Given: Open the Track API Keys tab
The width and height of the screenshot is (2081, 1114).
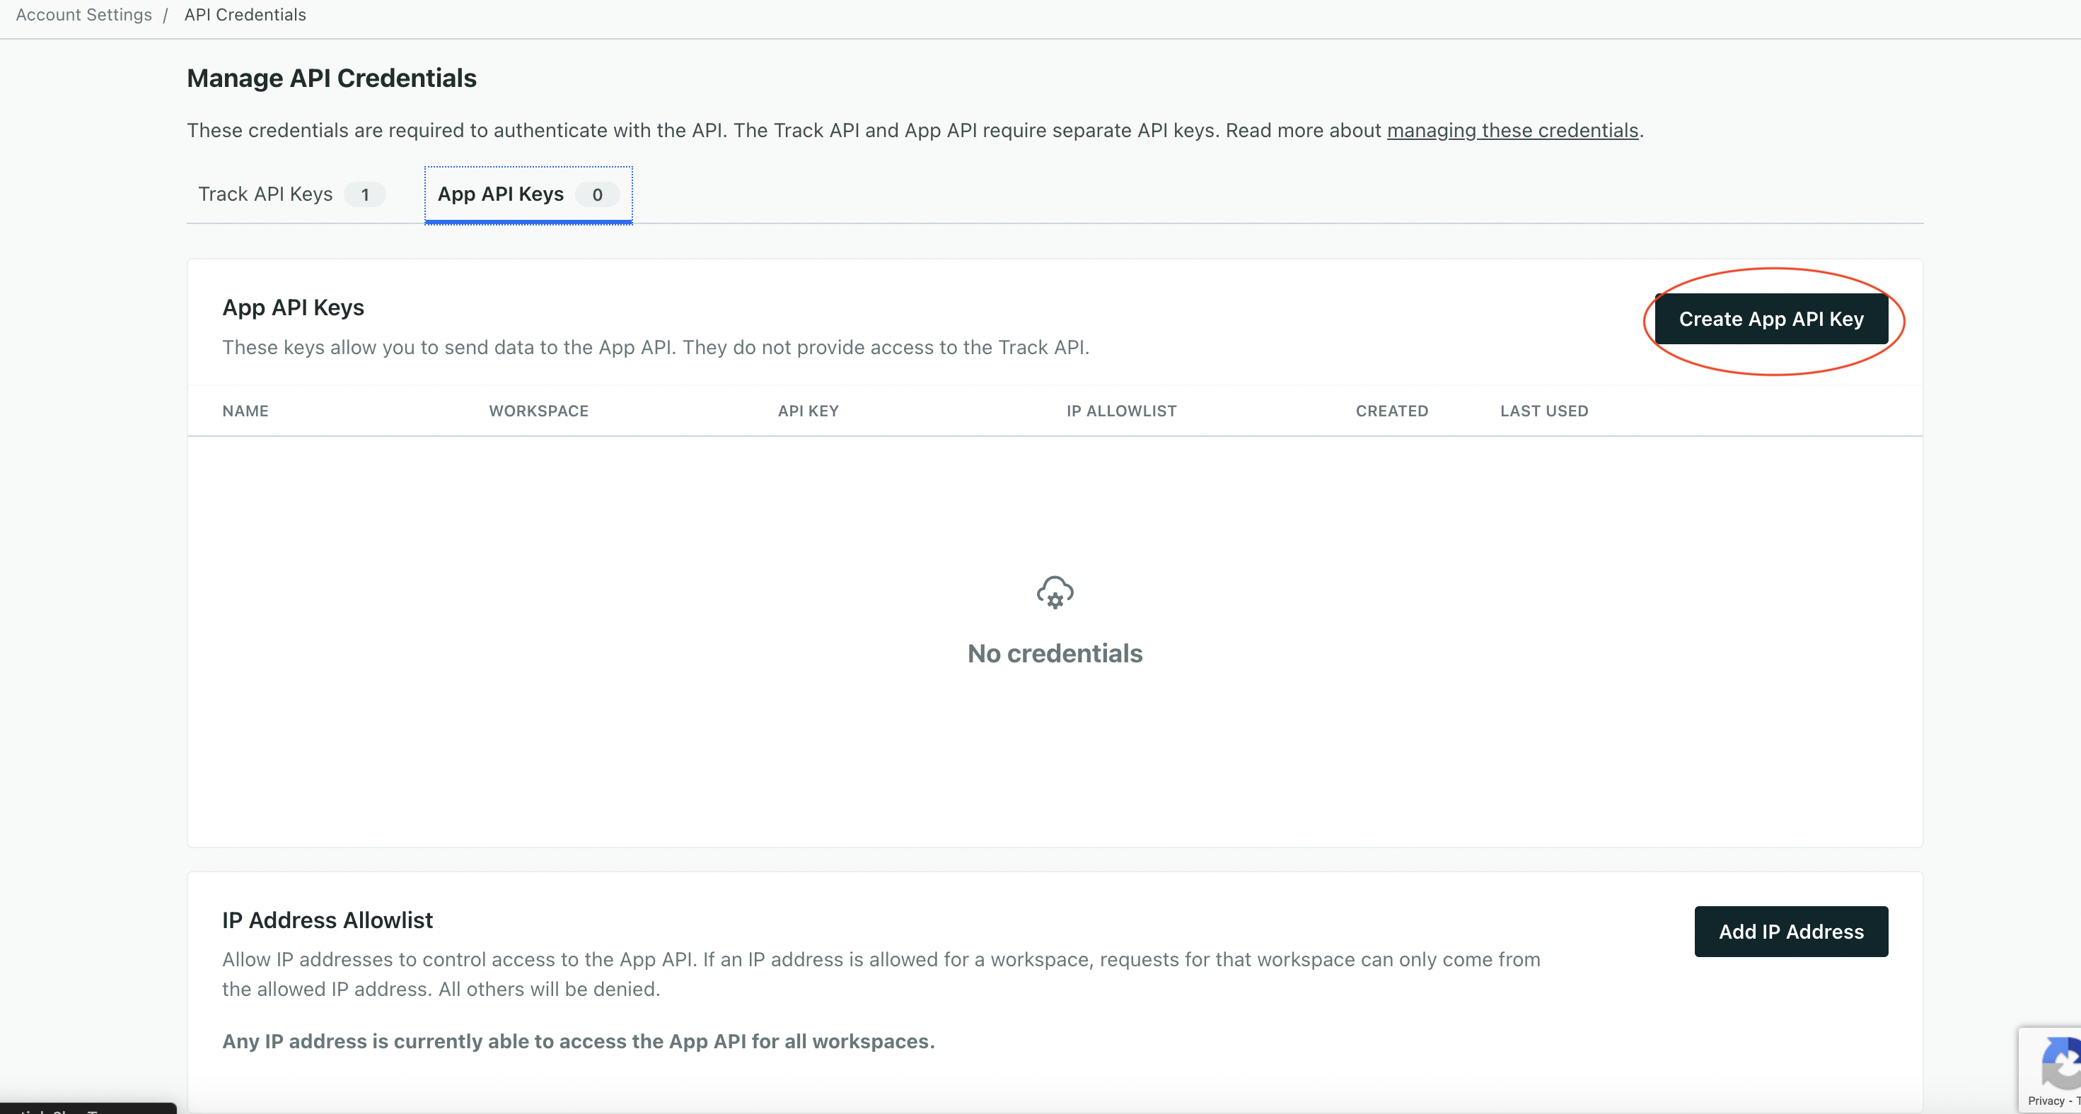Looking at the screenshot, I should (266, 194).
